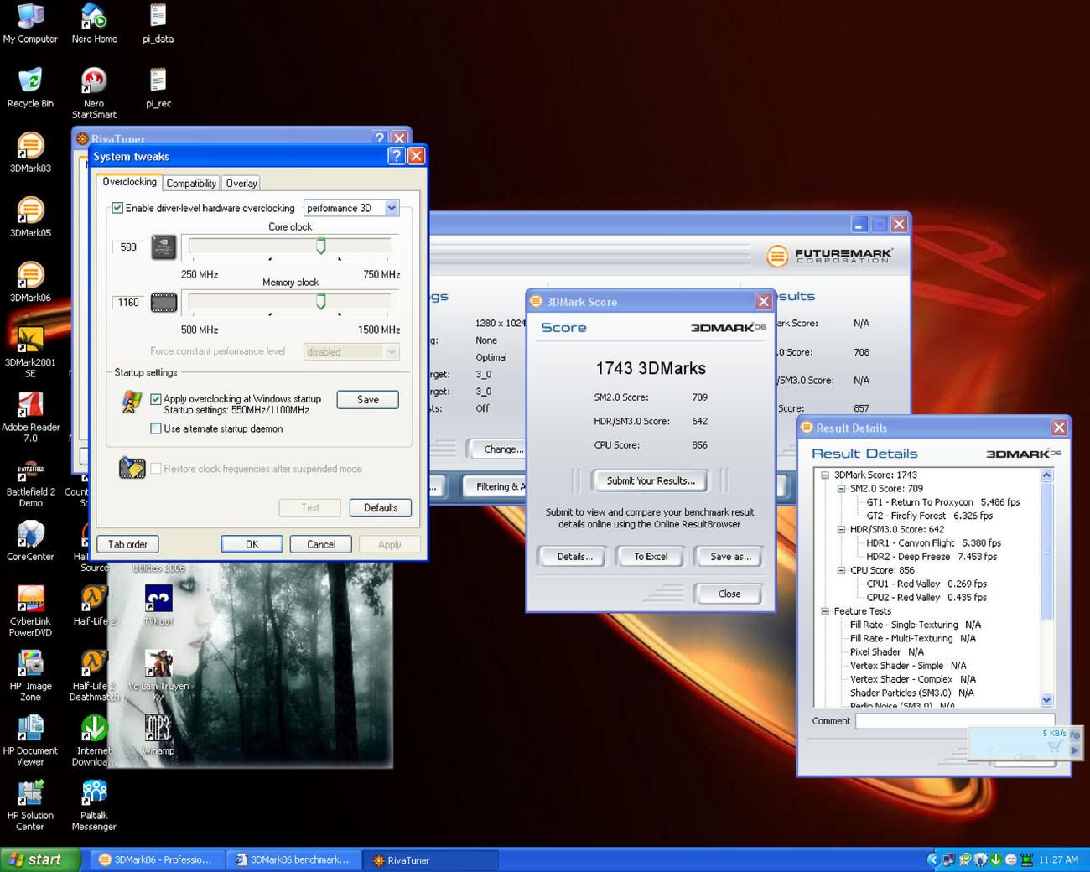Screen dimensions: 1090x872
Task: Click To Excel button
Action: tap(651, 557)
